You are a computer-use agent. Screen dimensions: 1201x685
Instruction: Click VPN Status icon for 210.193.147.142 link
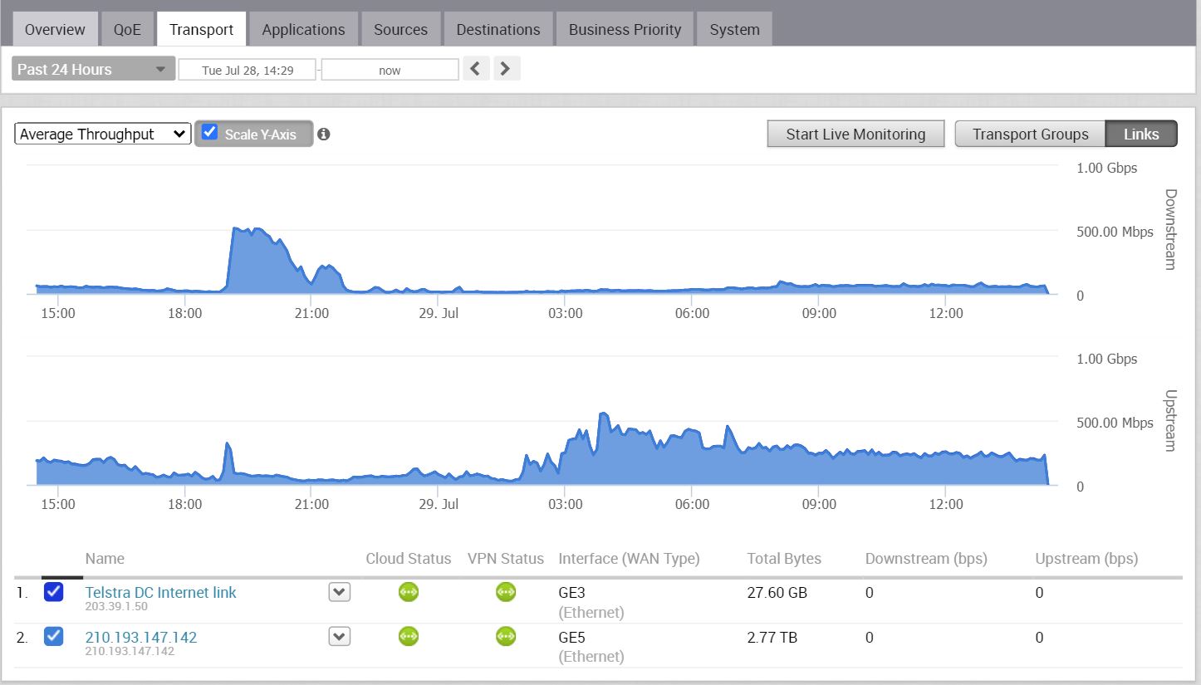(x=506, y=636)
